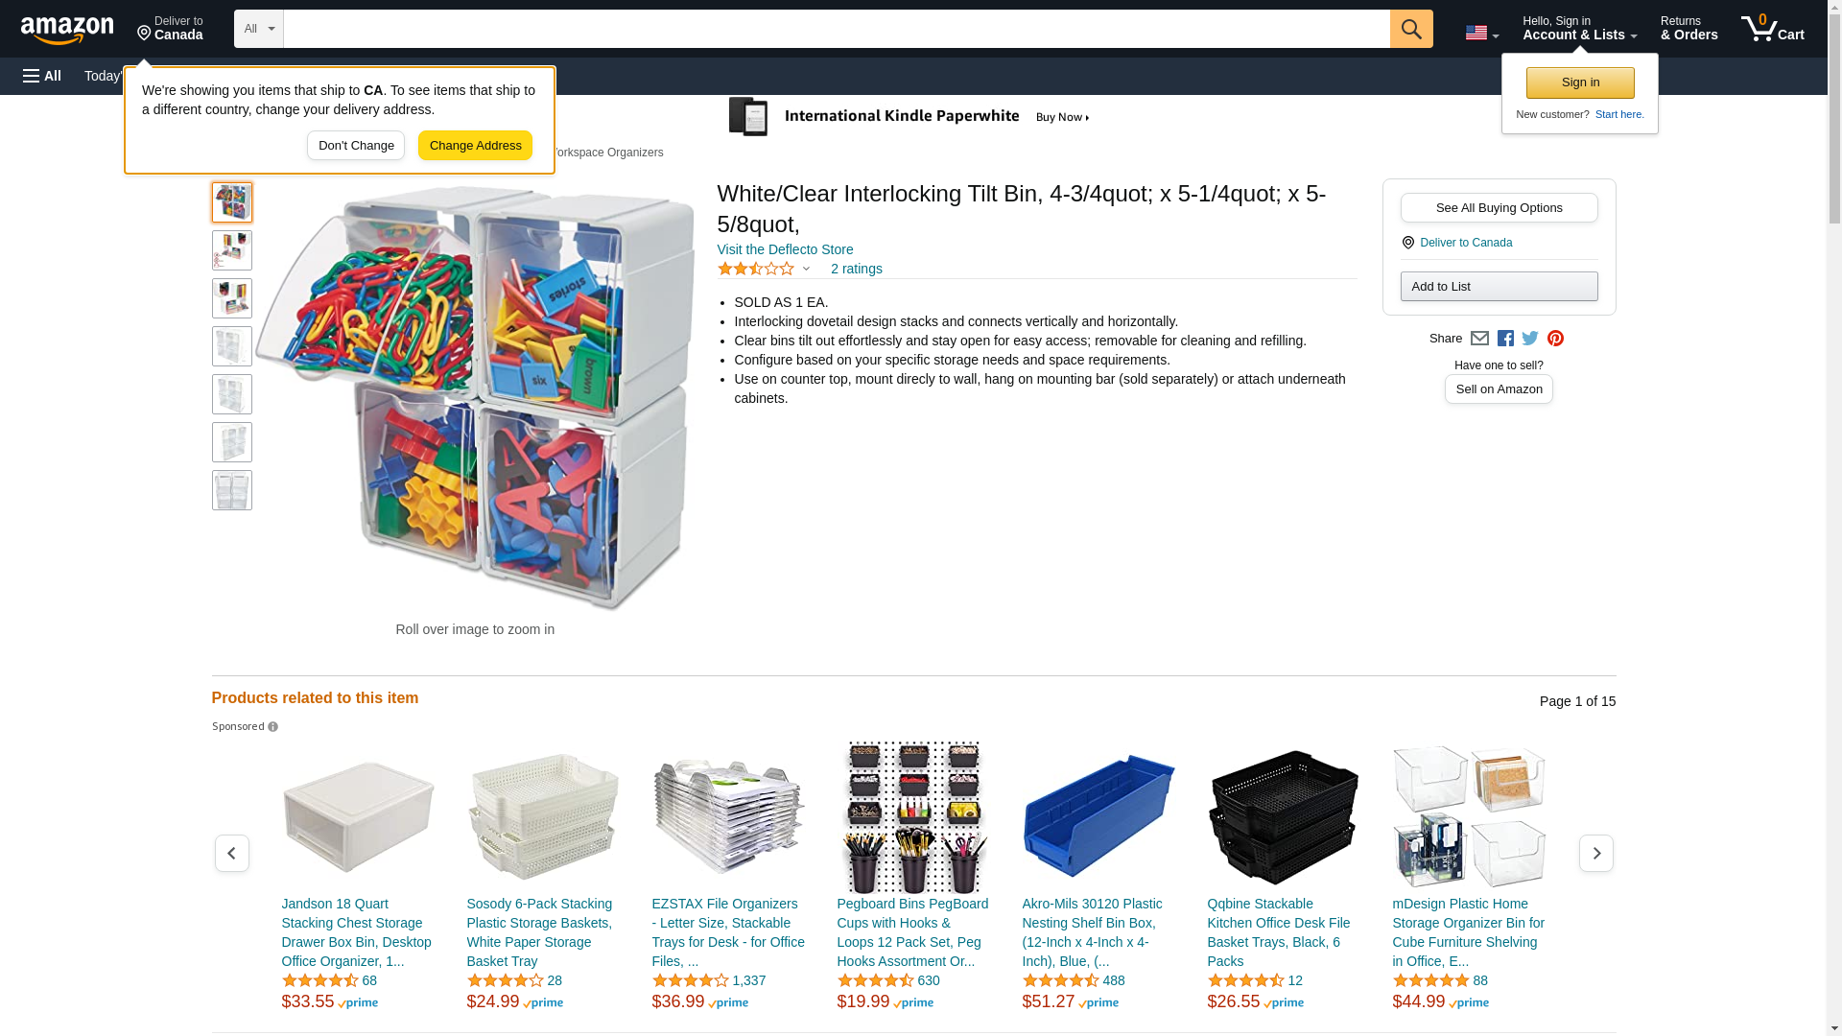
Task: Click the search input field
Action: (836, 29)
